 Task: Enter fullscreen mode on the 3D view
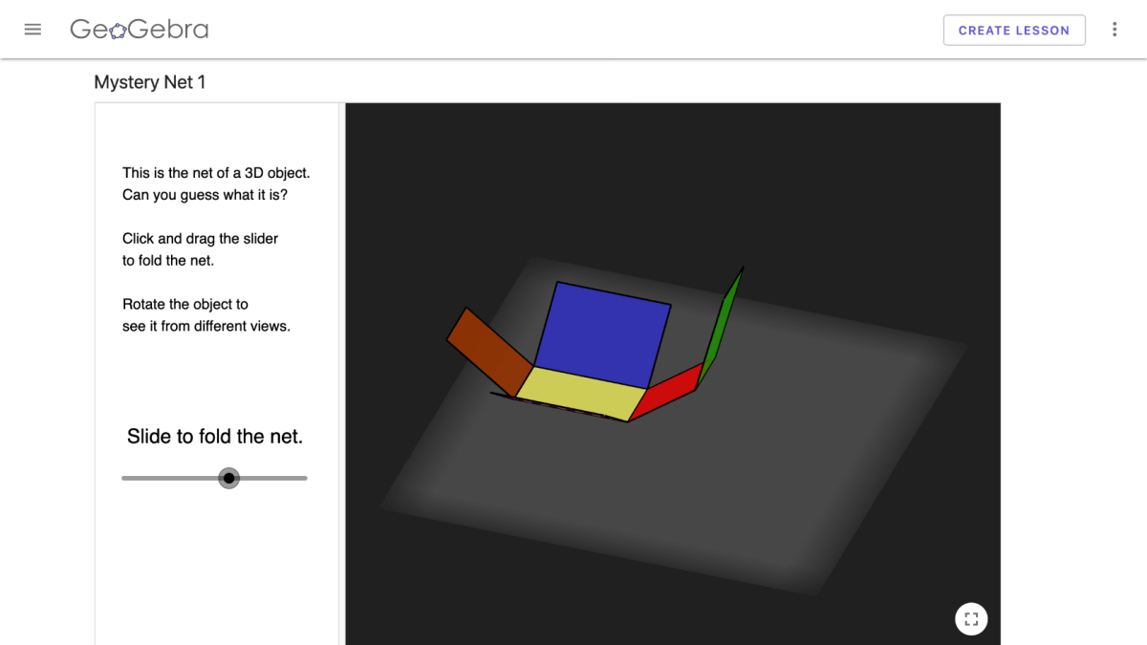pyautogui.click(x=971, y=618)
